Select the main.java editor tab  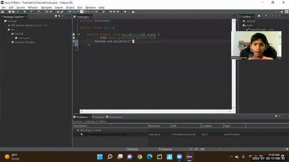[x=82, y=17]
